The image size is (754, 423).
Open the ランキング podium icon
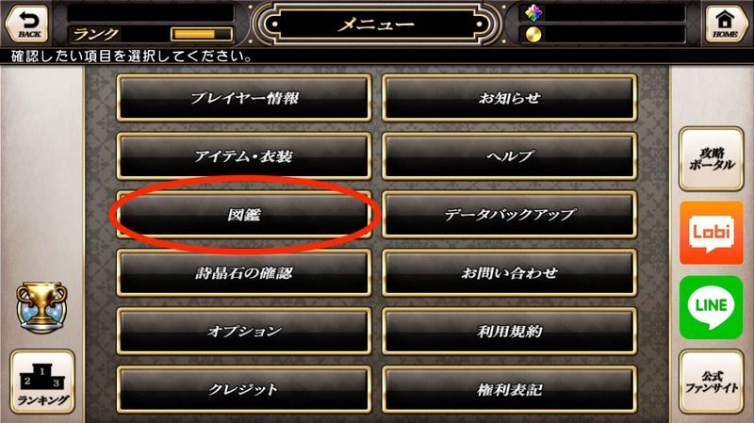coord(42,382)
